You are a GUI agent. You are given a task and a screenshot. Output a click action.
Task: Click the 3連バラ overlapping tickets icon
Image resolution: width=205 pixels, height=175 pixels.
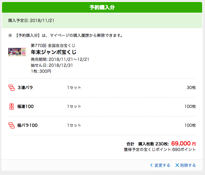coord(12,88)
